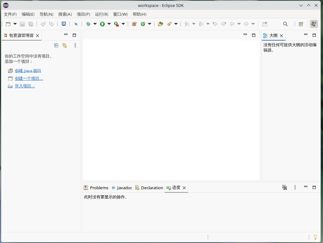
Task: Open the 进度 view menu dots
Action: (295, 187)
